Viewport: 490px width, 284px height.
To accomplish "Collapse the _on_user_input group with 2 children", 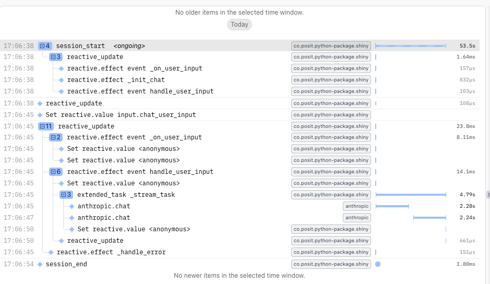I will 53,137.
